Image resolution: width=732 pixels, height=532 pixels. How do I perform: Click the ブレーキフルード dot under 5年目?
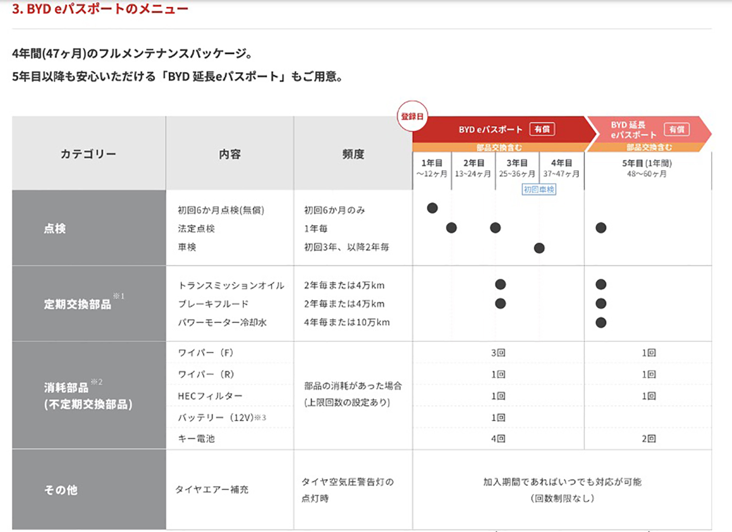click(x=601, y=303)
